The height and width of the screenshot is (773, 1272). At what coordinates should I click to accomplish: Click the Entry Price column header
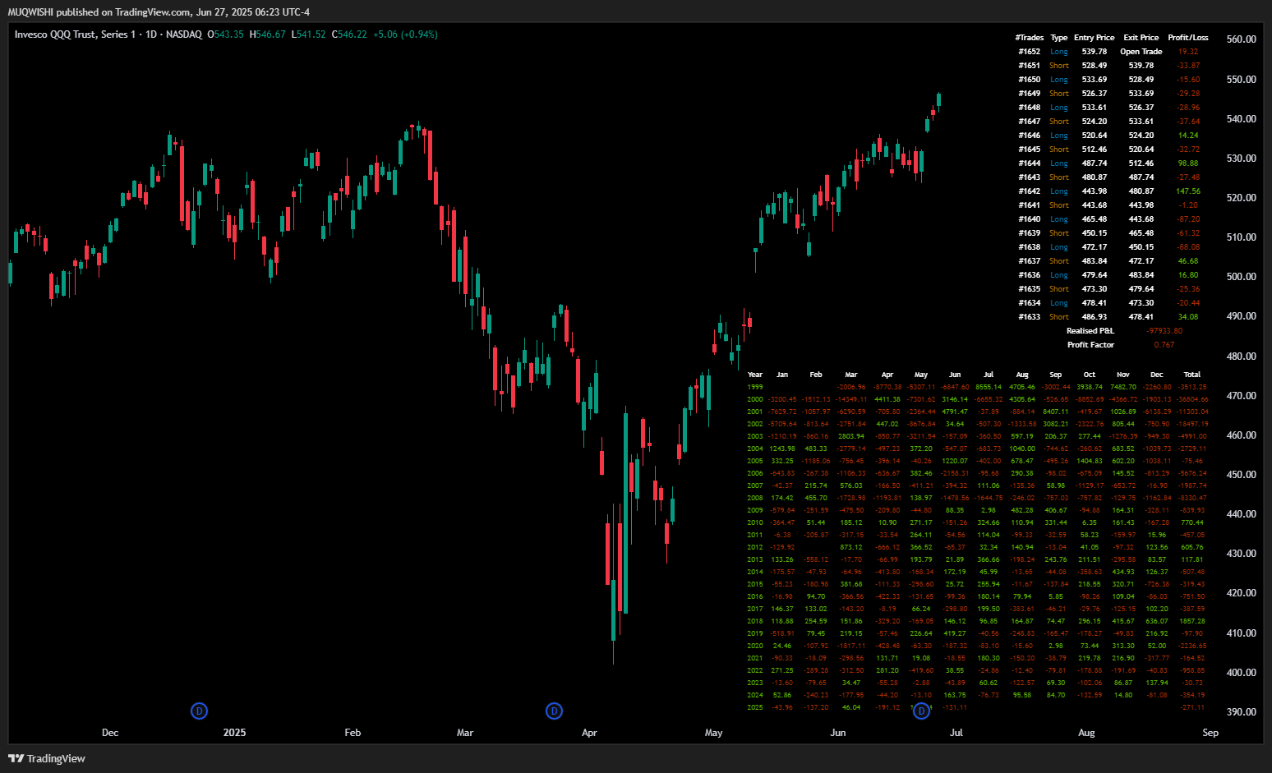pyautogui.click(x=1095, y=38)
